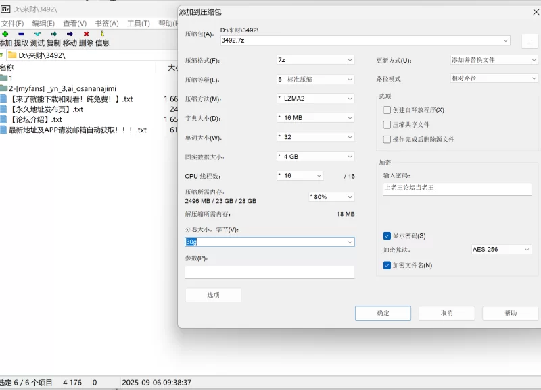The height and width of the screenshot is (390, 541).
Task: Click the browse "..." button
Action: click(530, 42)
